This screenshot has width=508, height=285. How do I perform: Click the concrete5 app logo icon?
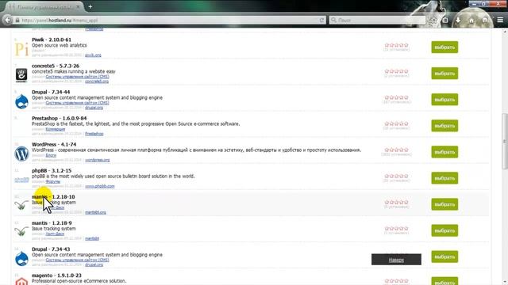click(x=21, y=75)
